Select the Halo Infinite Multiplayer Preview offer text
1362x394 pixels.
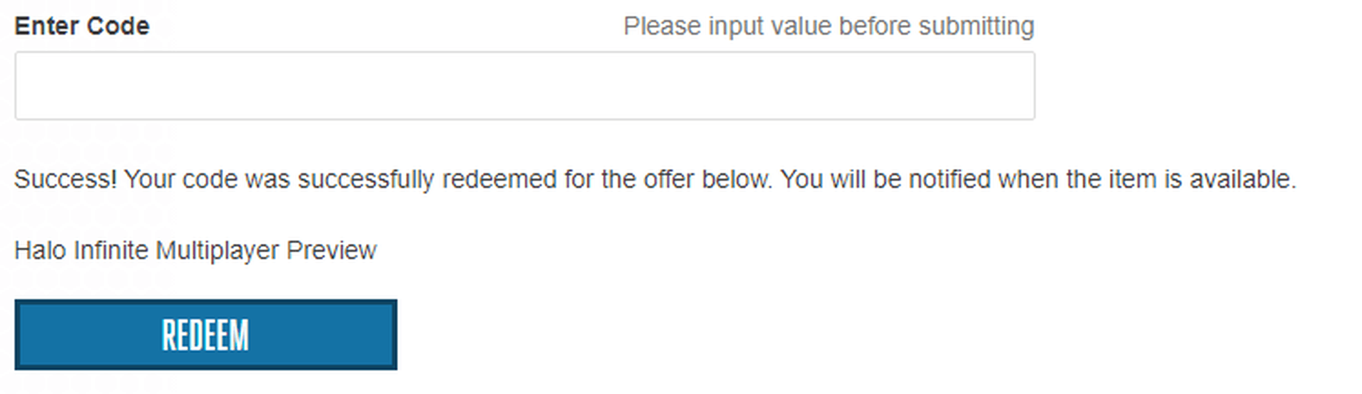click(x=195, y=250)
